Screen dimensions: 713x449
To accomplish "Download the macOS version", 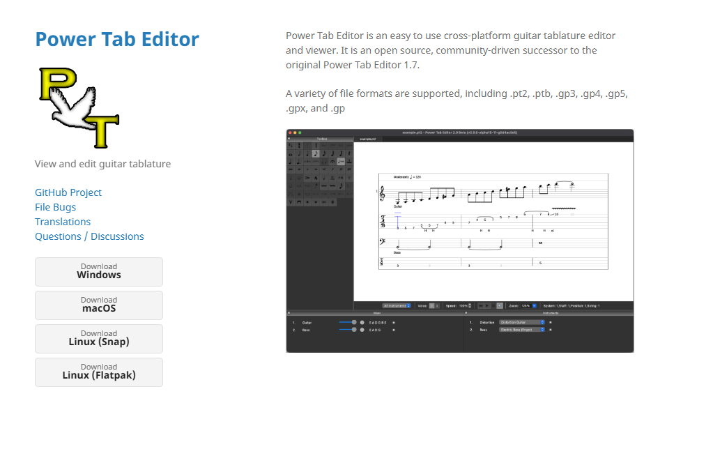I will (99, 305).
